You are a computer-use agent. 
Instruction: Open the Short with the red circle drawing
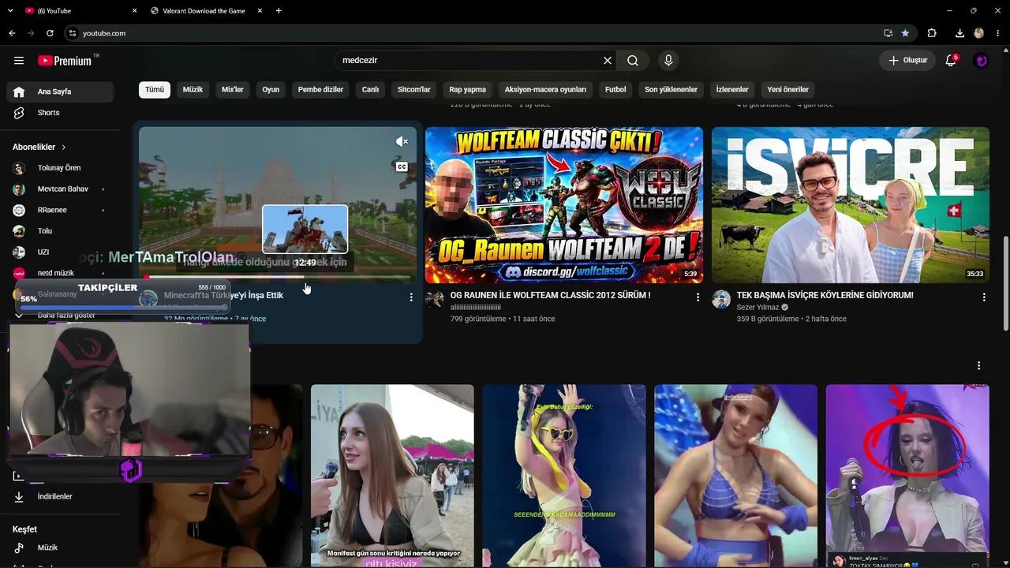tap(907, 476)
